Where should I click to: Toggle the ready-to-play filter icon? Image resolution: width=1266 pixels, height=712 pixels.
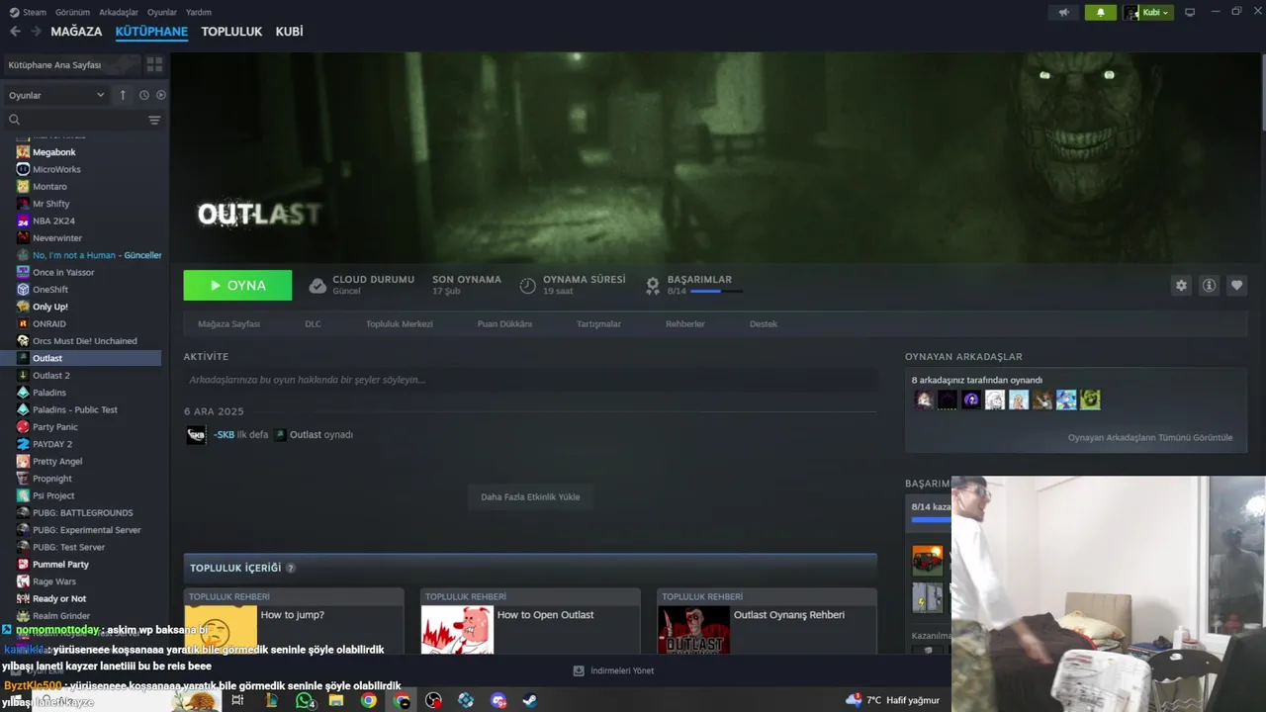tap(161, 95)
